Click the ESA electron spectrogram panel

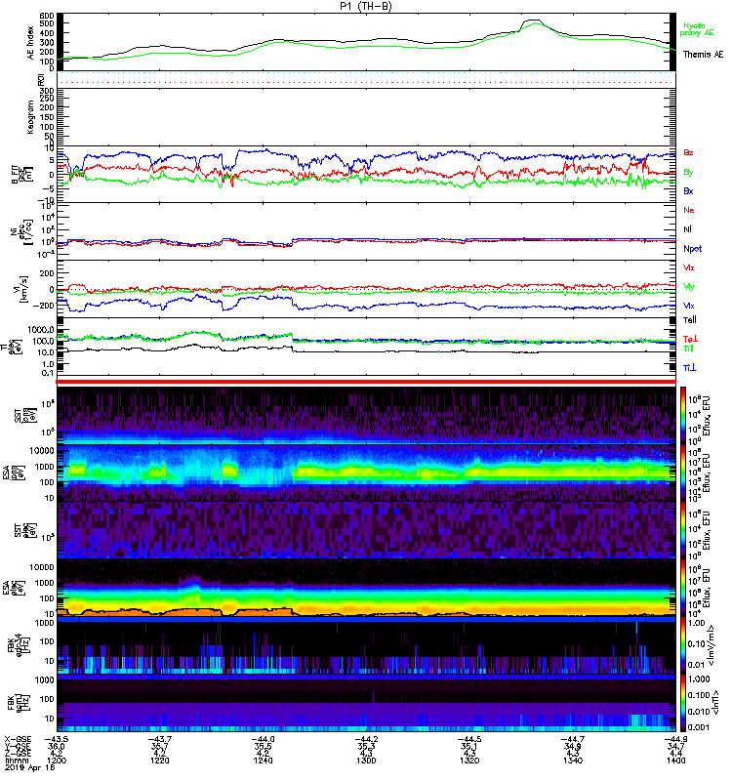point(366,588)
